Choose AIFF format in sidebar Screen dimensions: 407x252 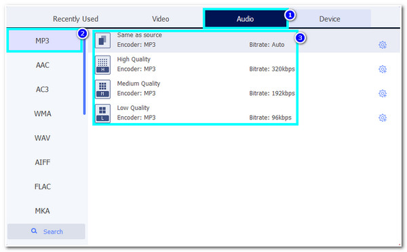pos(43,162)
